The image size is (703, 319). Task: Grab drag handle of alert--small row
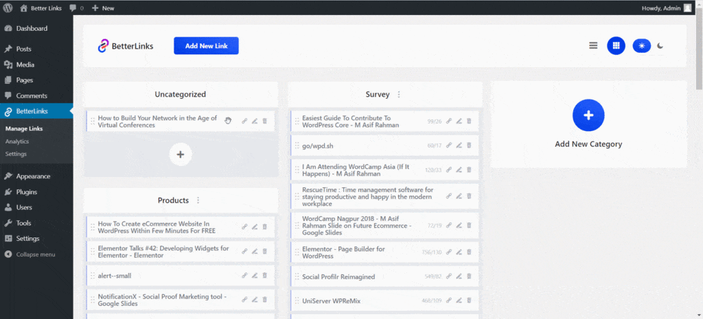coord(93,276)
